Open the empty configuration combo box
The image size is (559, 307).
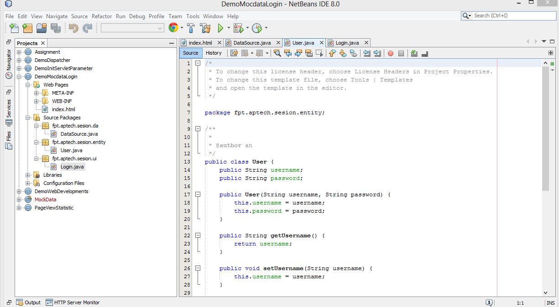132,28
